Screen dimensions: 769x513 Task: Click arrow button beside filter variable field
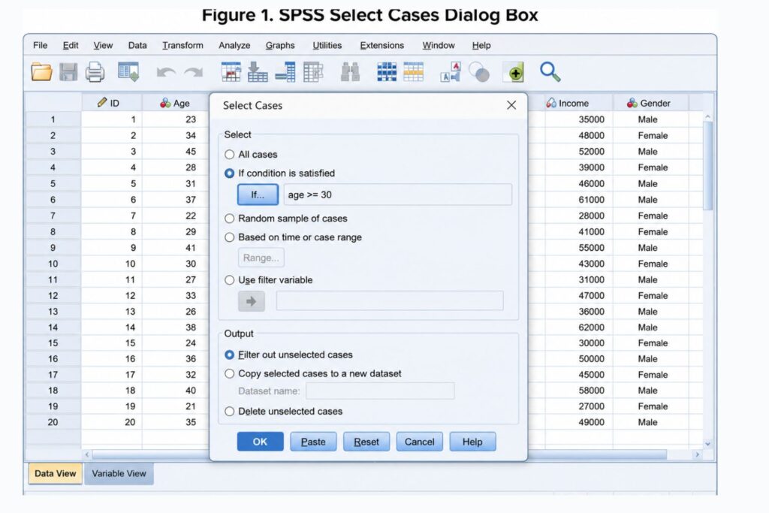coord(252,301)
